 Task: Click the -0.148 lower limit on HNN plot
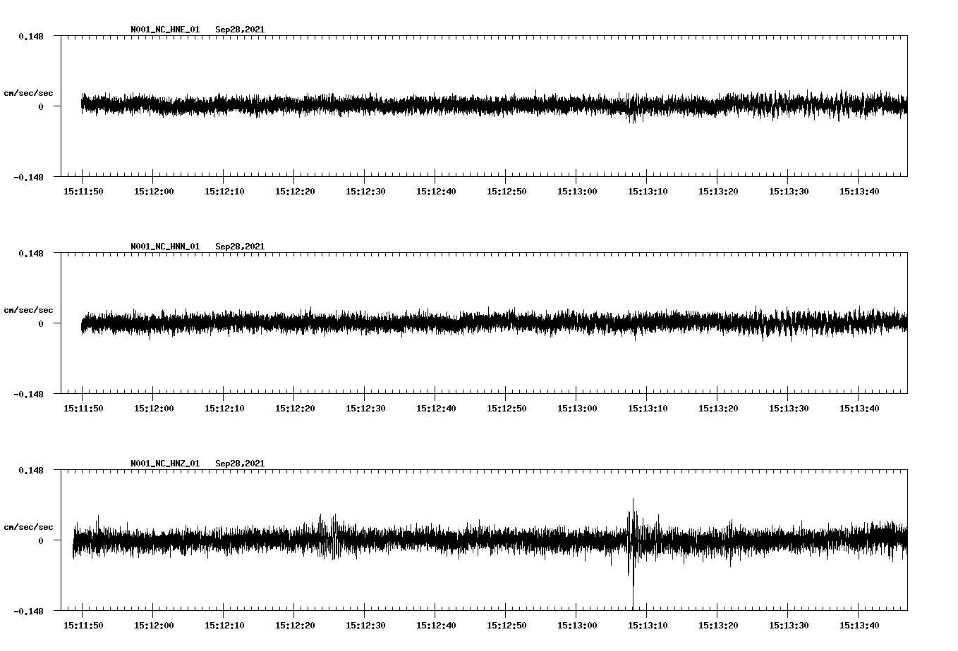tap(28, 394)
